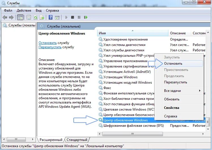Click gear icon beside Установщик Windows
212x150 pixels.
pyautogui.click(x=100, y=77)
